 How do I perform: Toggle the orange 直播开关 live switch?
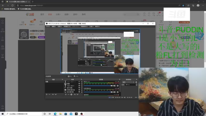point(32,22)
